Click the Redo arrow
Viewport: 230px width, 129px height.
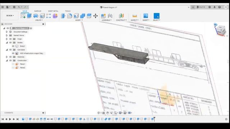(25, 7)
